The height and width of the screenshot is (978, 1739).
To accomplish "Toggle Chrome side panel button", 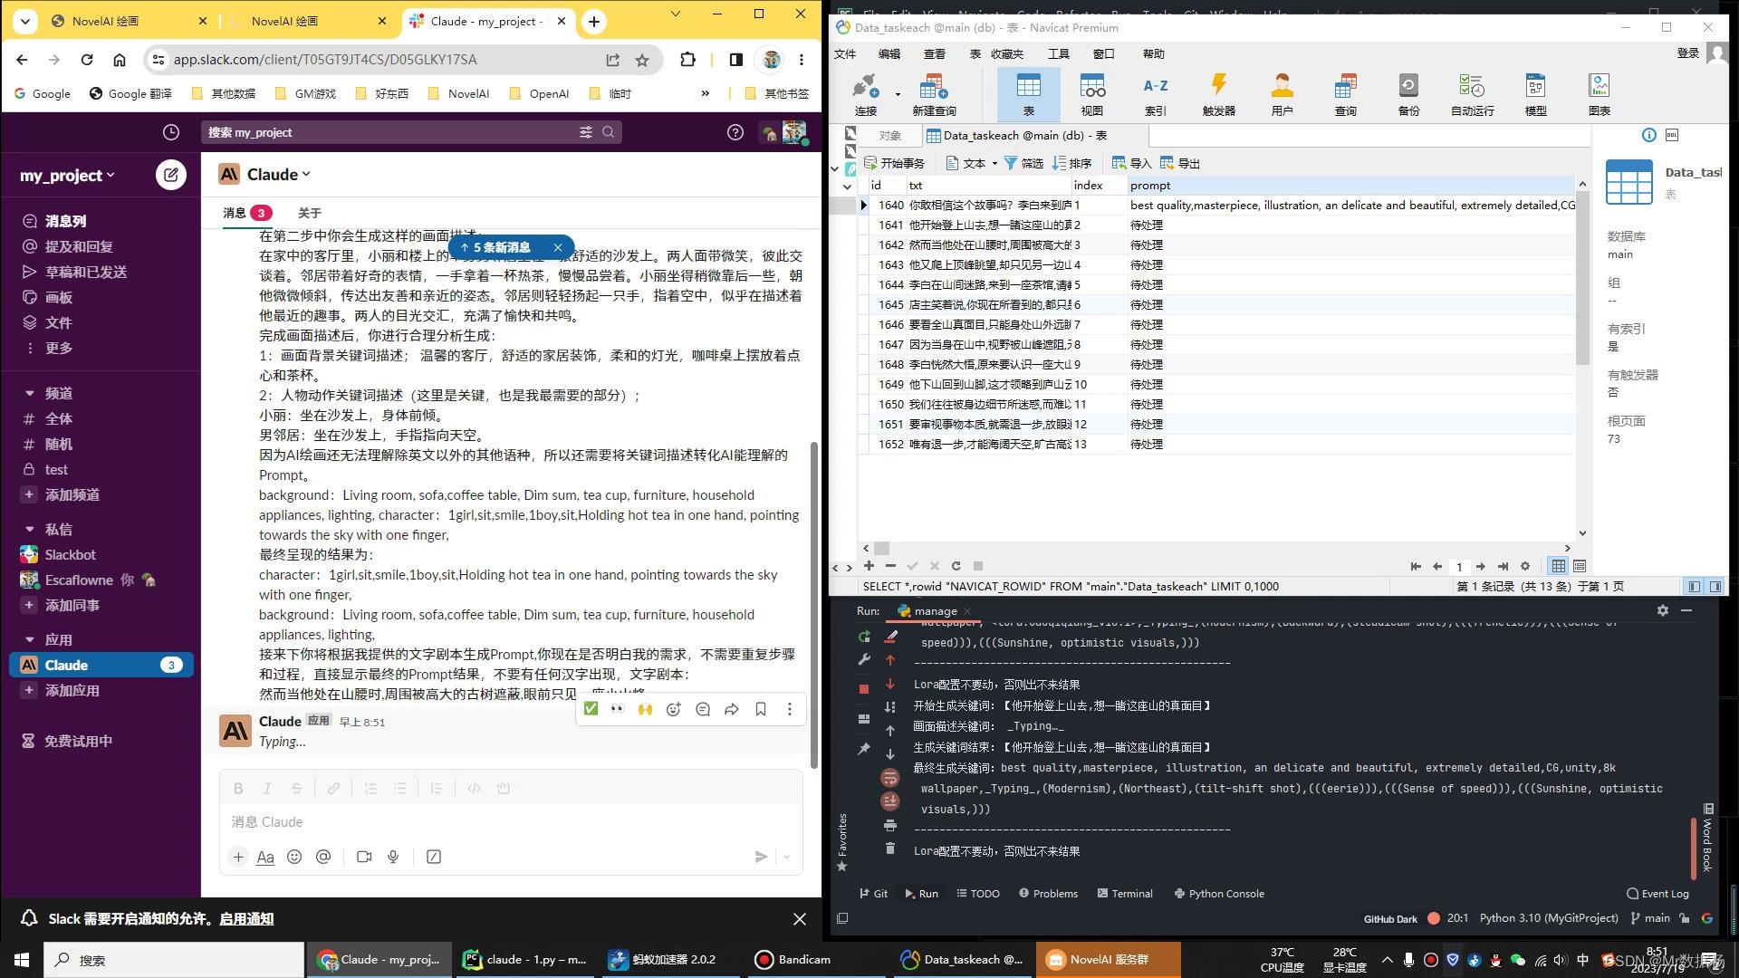I will click(736, 60).
